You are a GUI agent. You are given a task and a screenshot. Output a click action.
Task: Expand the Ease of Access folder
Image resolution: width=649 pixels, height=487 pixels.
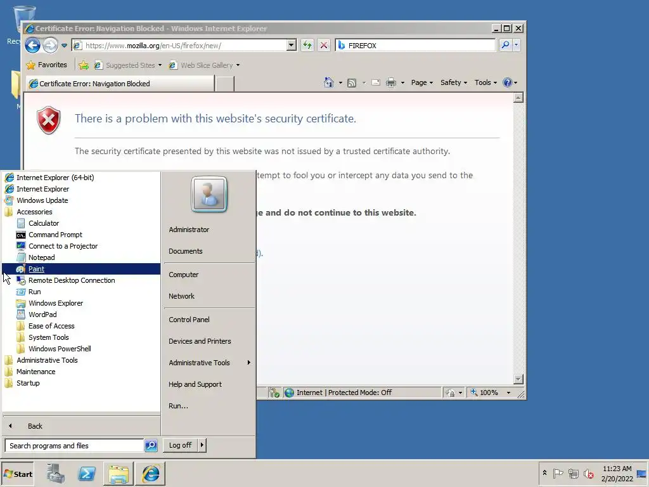pyautogui.click(x=81, y=326)
